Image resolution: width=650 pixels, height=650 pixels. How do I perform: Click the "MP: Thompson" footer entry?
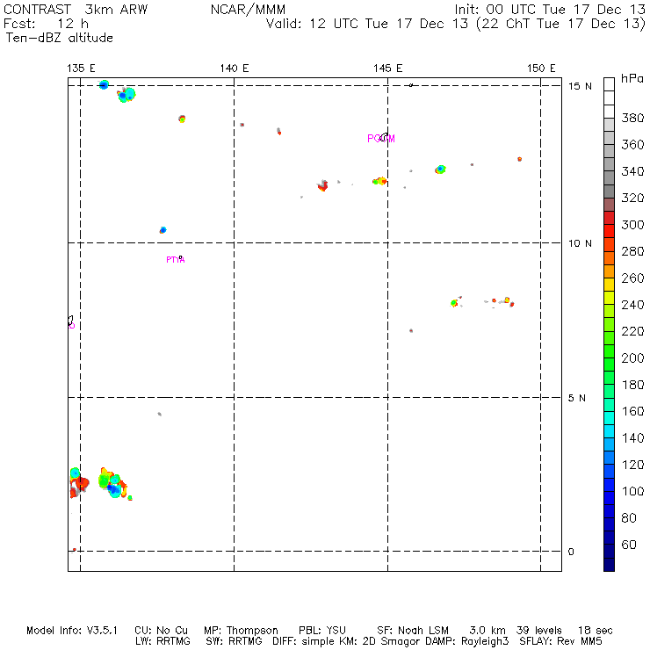[x=241, y=631]
